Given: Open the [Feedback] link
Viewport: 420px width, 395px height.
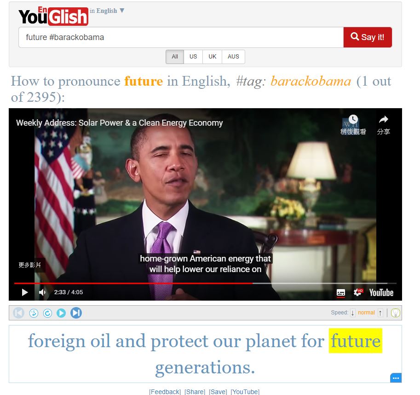Looking at the screenshot, I should coord(165,392).
